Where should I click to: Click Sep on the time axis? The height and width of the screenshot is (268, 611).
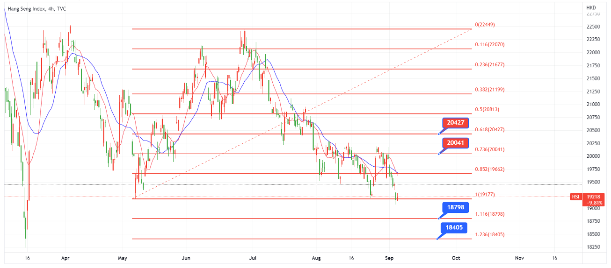point(389,257)
